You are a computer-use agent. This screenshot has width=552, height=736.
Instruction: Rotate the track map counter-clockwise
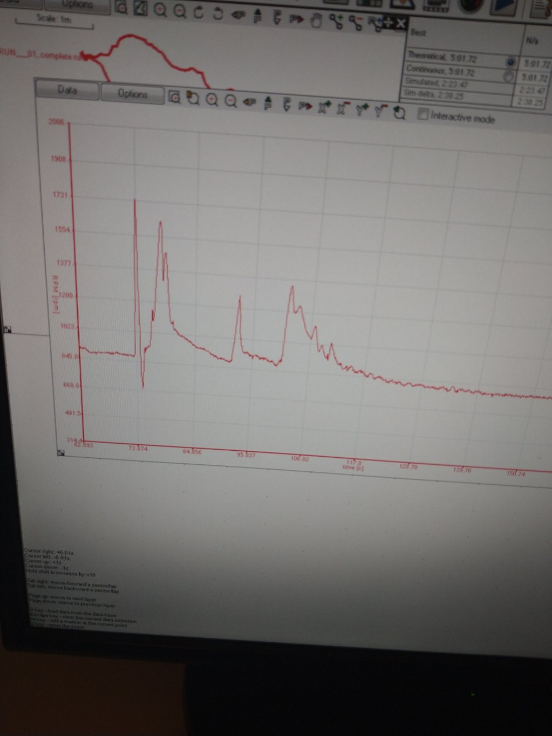coord(218,13)
